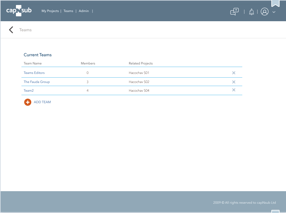Go back using the left chevron

11,30
